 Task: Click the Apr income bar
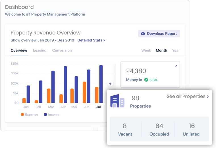tap(65, 85)
